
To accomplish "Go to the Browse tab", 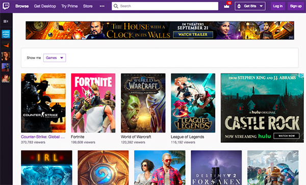I will (22, 6).
